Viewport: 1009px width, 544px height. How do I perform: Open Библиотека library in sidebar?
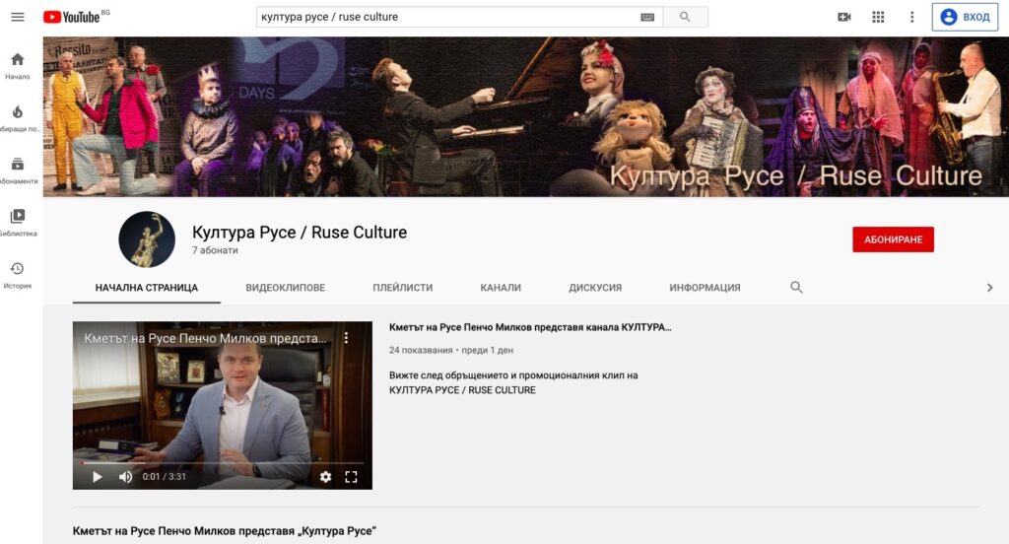pos(18,223)
